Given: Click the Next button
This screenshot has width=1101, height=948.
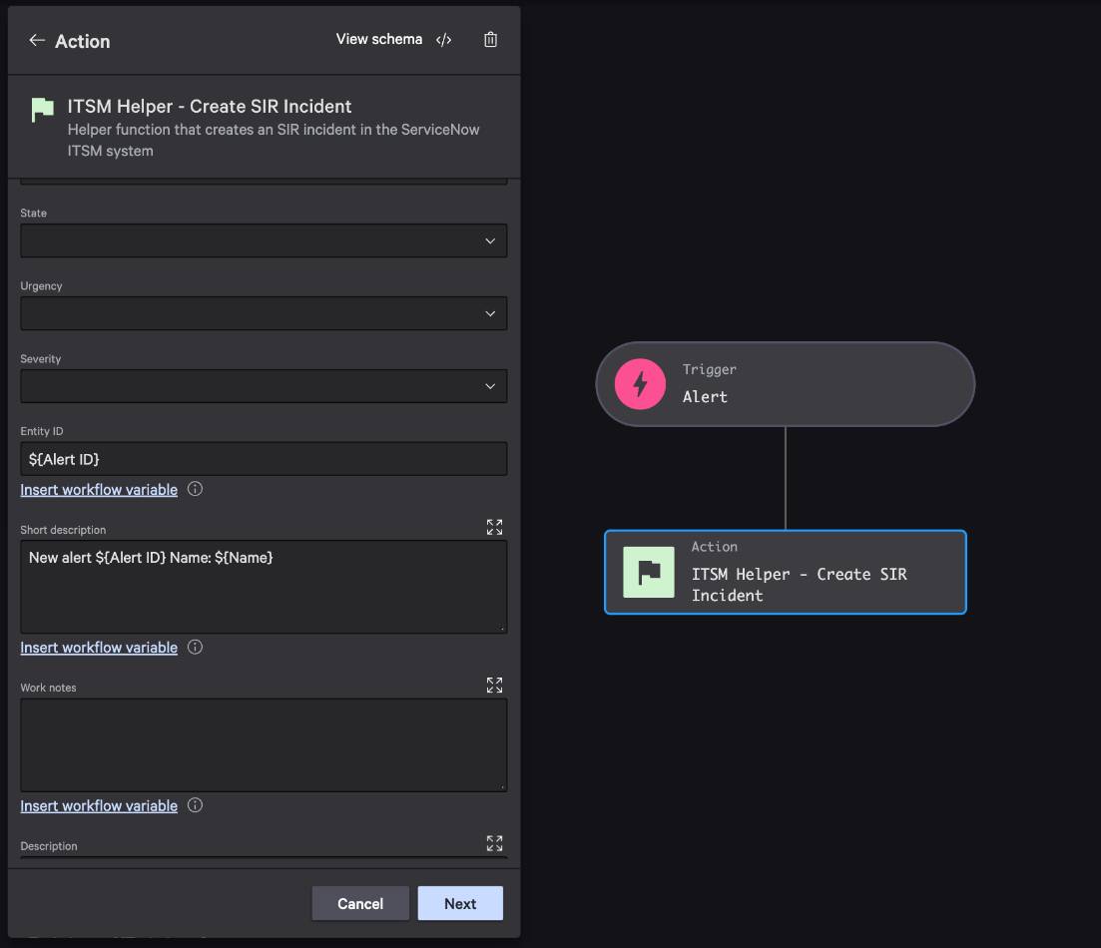Looking at the screenshot, I should click(x=460, y=903).
